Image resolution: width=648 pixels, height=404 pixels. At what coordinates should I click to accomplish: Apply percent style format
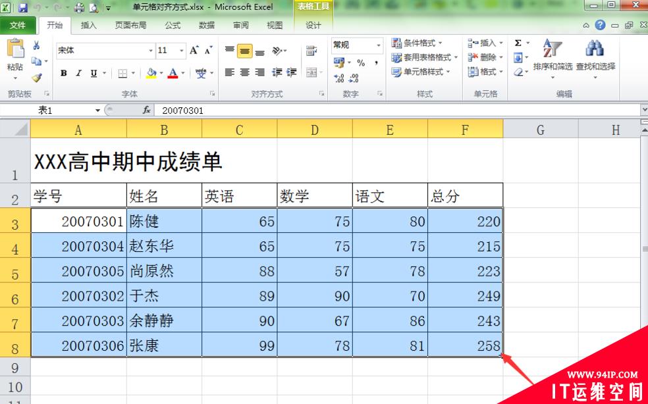[361, 63]
